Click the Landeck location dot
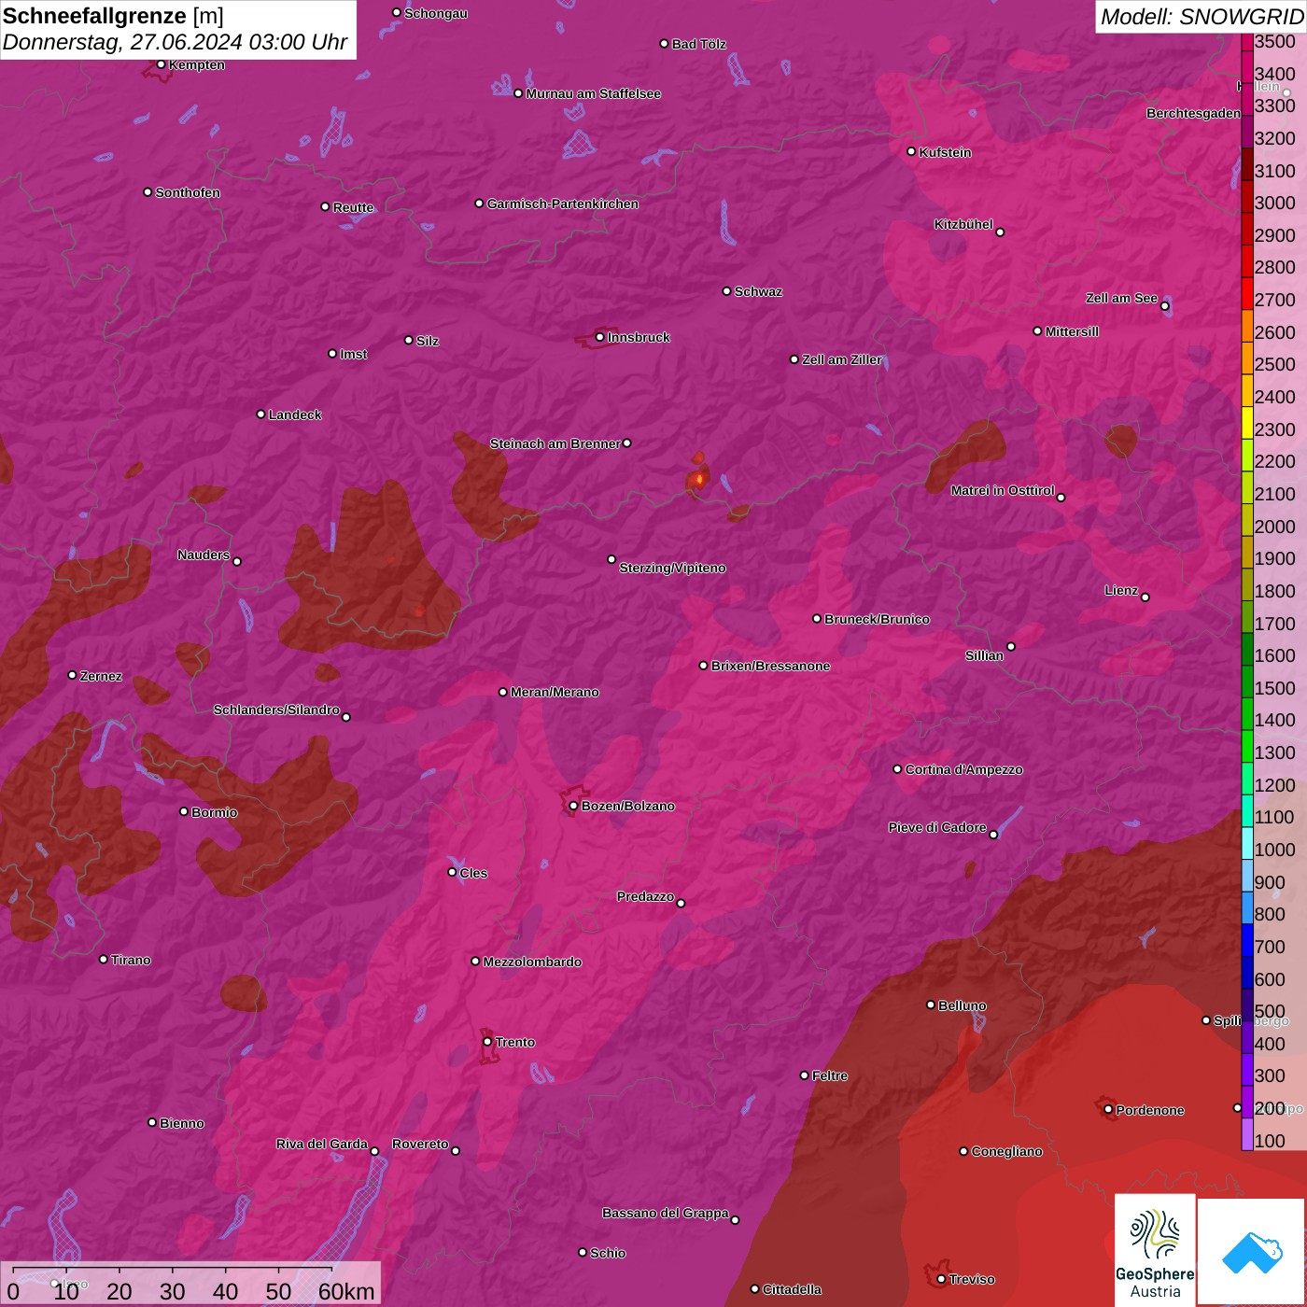Screen dimensions: 1307x1307 point(260,414)
